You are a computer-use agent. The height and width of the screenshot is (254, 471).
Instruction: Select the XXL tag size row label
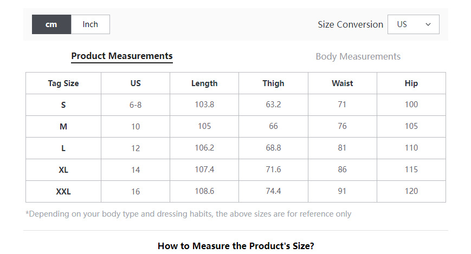pyautogui.click(x=63, y=192)
